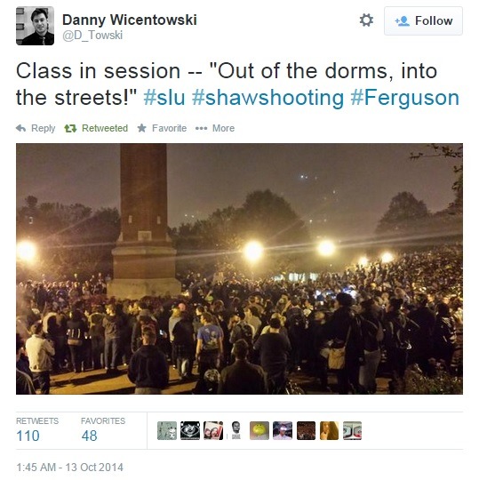Open the #shawshooting hashtag link

[x=268, y=98]
